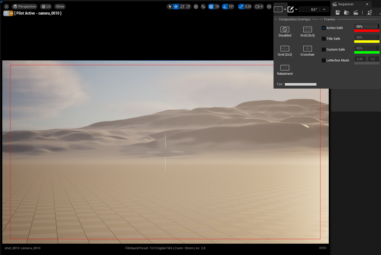Image resolution: width=381 pixels, height=255 pixels.
Task: Click Sequencer actions hierarchy icon
Action: pos(369,13)
